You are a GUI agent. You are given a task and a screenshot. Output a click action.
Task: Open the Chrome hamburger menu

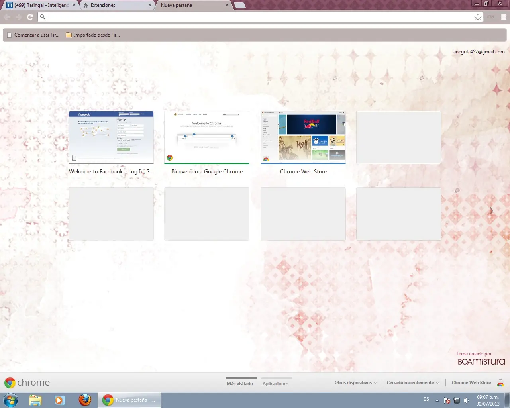tap(504, 17)
